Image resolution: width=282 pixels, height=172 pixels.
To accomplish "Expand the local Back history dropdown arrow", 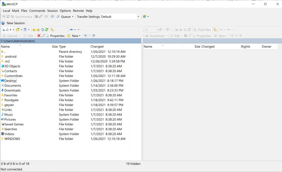I will click(x=75, y=30).
